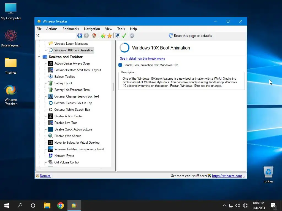Screen dimensions: 282x211
Task: Click the Verbose Logon Messages icon
Action: click(x=51, y=43)
